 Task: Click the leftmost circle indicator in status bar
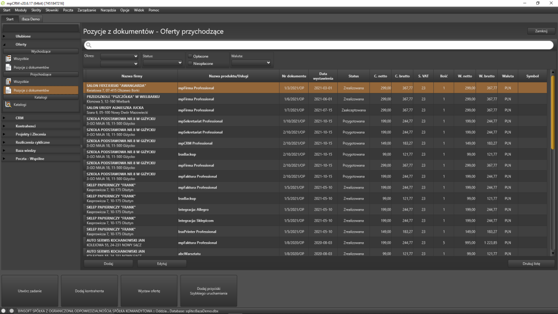pos(5,310)
